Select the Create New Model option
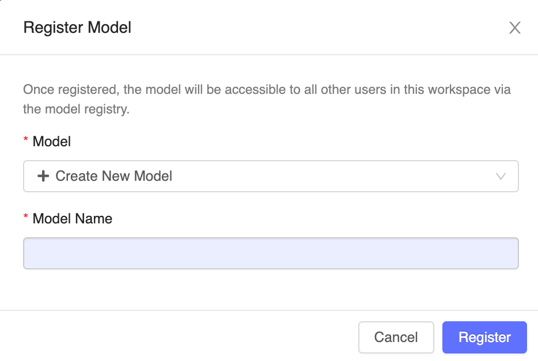538x361 pixels. (113, 176)
